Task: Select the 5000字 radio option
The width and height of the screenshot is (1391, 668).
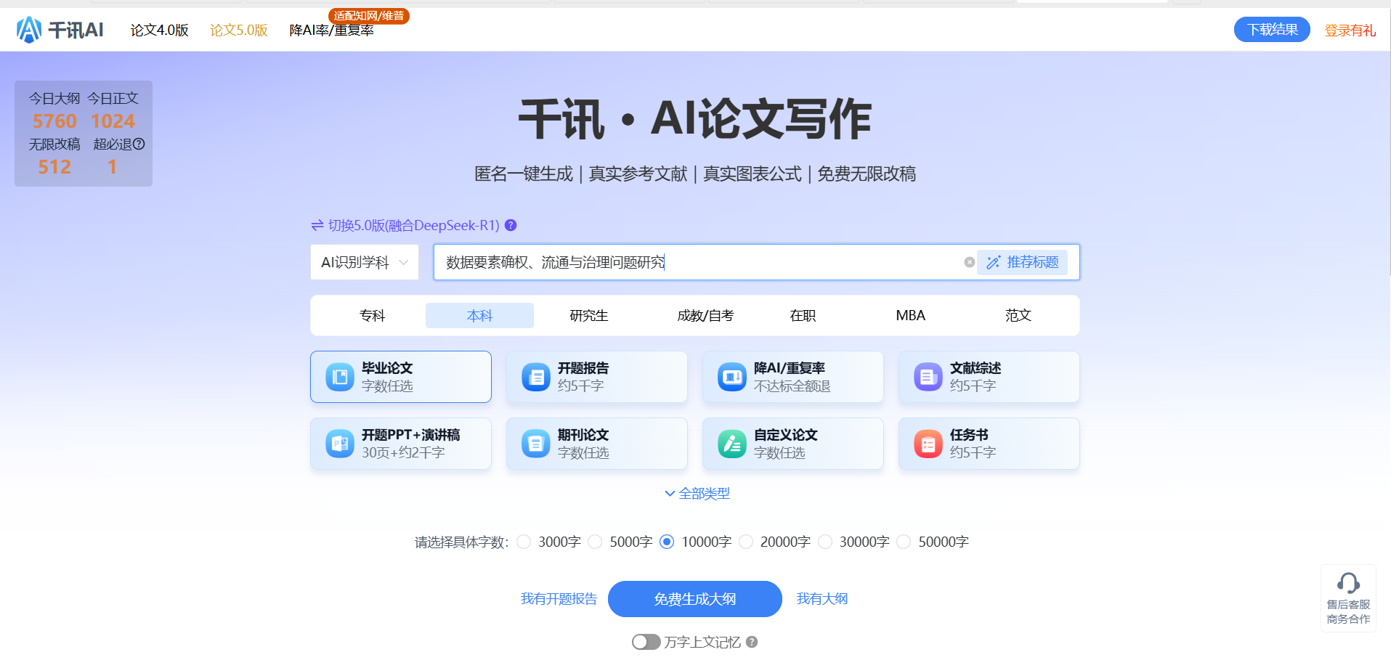Action: coord(596,542)
